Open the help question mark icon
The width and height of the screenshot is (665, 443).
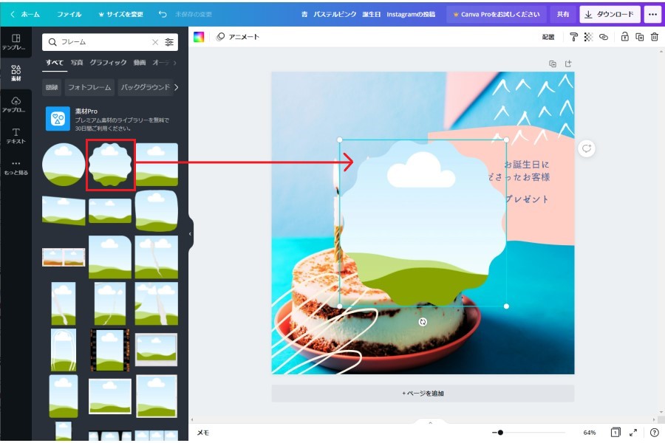(x=655, y=433)
